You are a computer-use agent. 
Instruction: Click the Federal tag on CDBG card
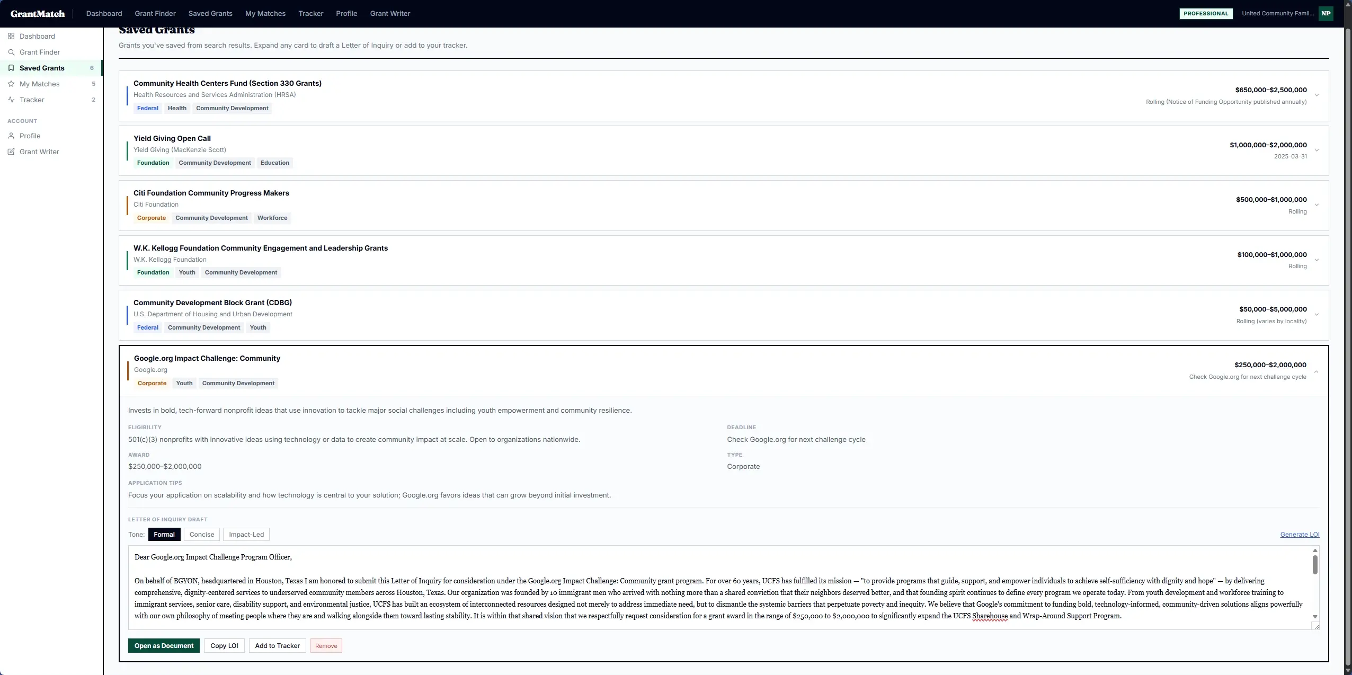pos(148,327)
